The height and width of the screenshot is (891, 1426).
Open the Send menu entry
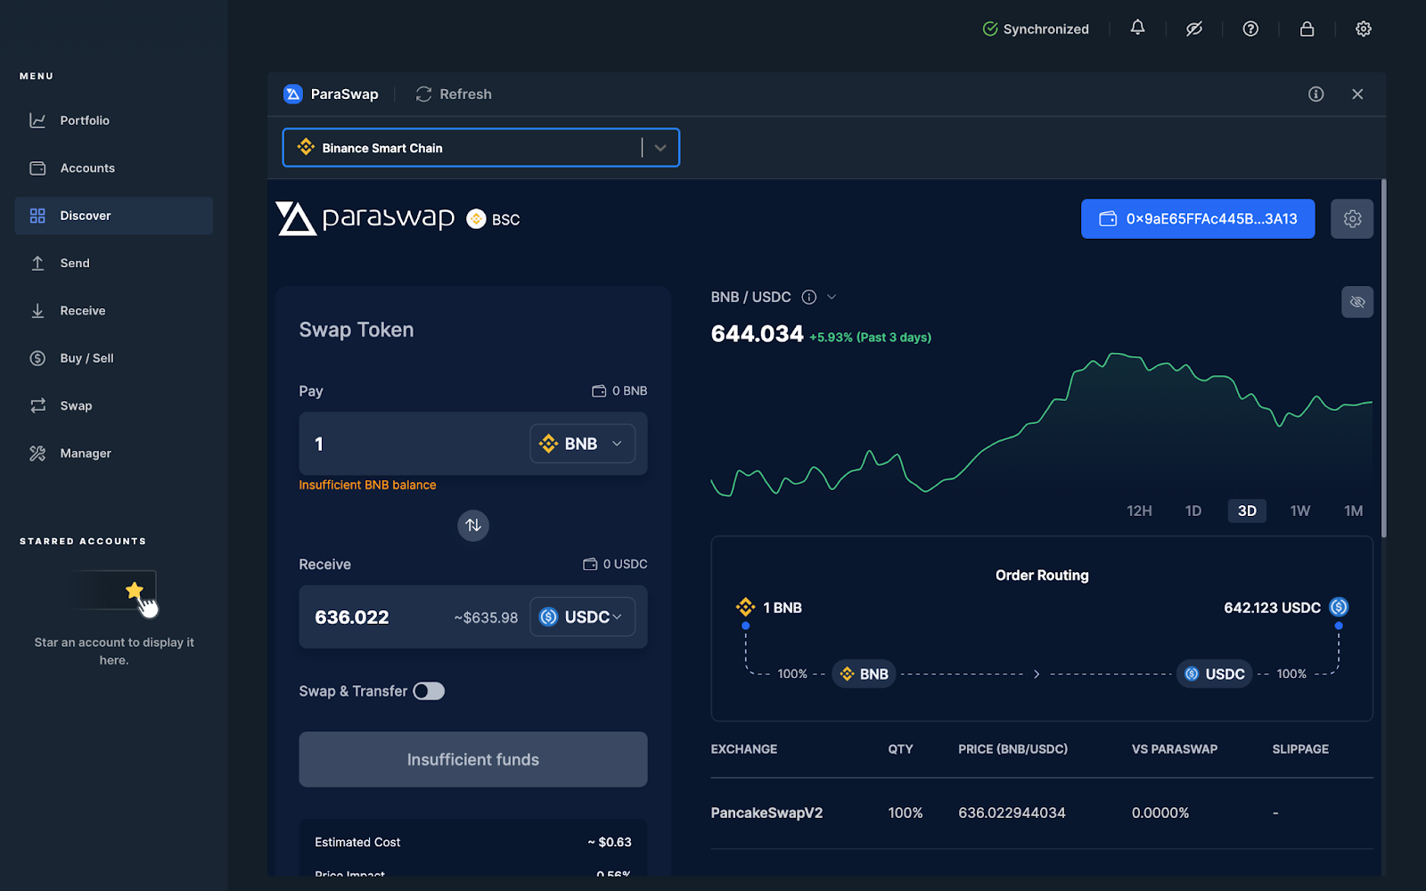pos(114,263)
